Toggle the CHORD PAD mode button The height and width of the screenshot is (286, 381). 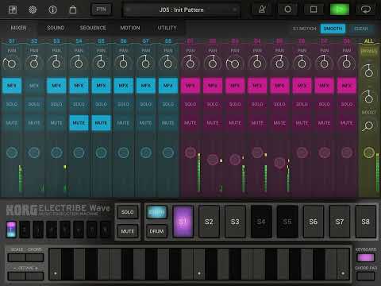click(366, 276)
